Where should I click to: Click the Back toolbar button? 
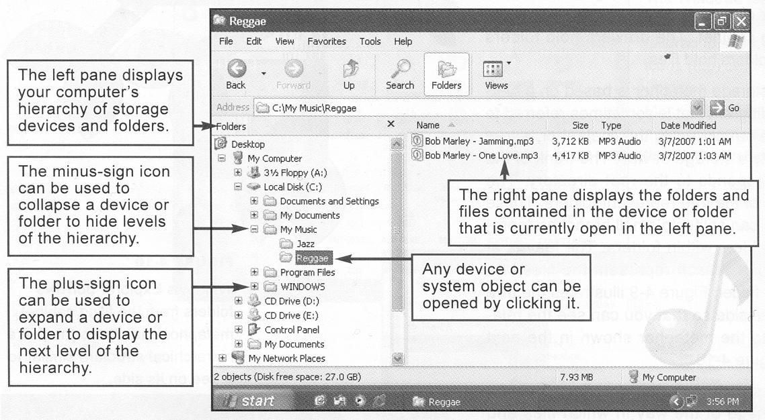[x=236, y=74]
